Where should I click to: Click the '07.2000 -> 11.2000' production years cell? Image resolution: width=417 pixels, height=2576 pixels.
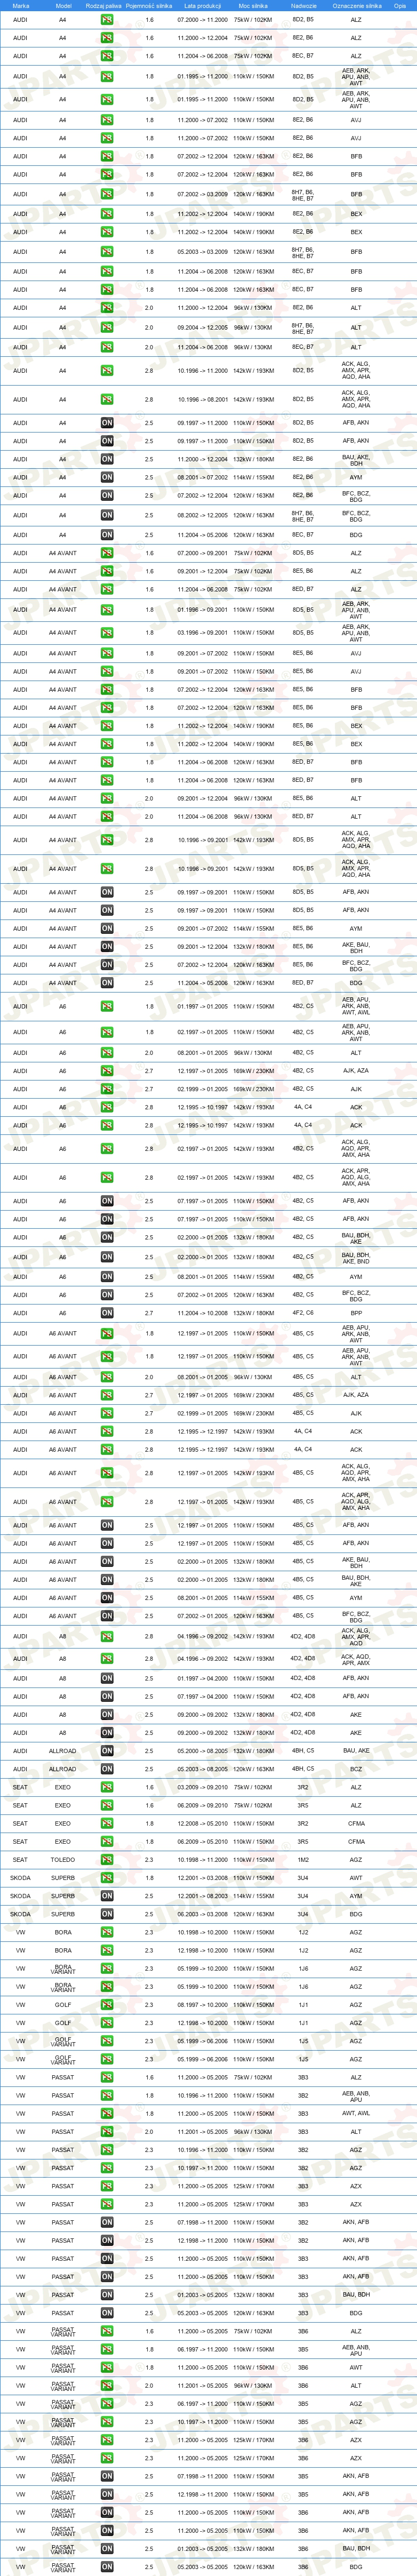click(202, 19)
